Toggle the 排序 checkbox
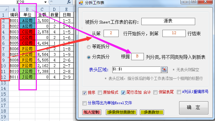215x121 pixels. 84,93
